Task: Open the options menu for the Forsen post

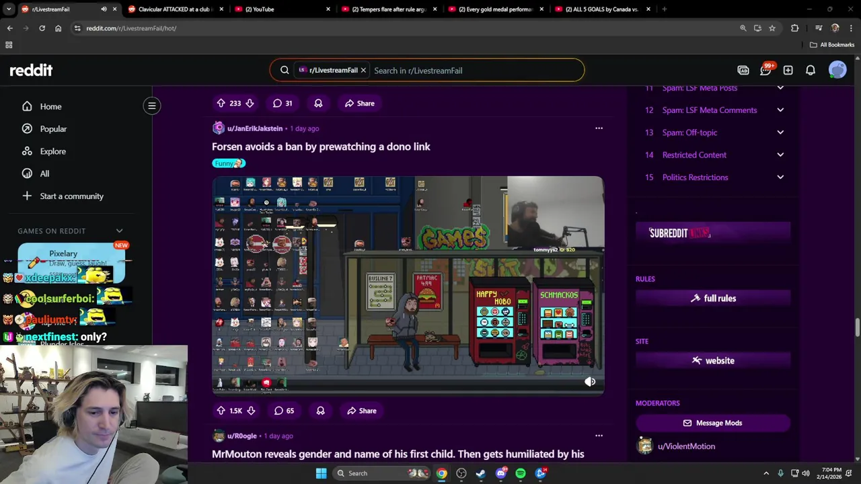Action: coord(599,128)
